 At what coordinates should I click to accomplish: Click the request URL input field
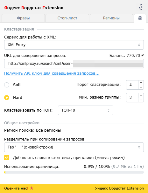[74, 64]
